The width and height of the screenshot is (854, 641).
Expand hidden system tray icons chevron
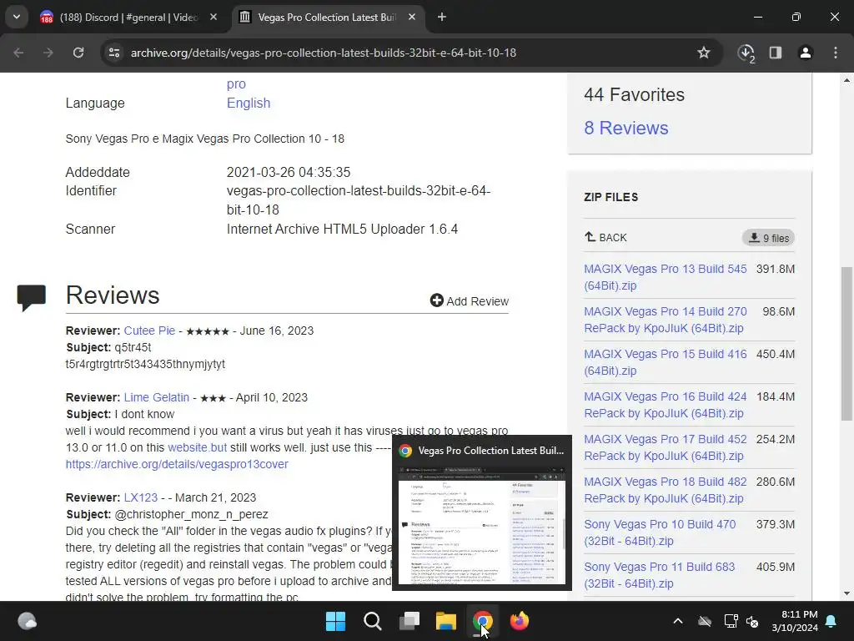click(677, 621)
